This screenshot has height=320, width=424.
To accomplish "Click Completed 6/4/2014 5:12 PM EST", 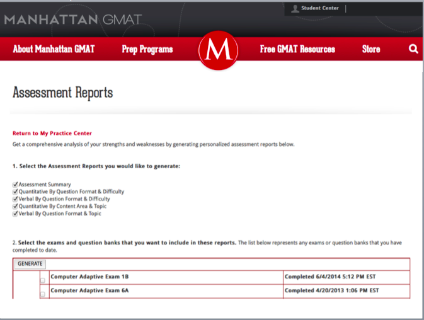I will pyautogui.click(x=330, y=277).
